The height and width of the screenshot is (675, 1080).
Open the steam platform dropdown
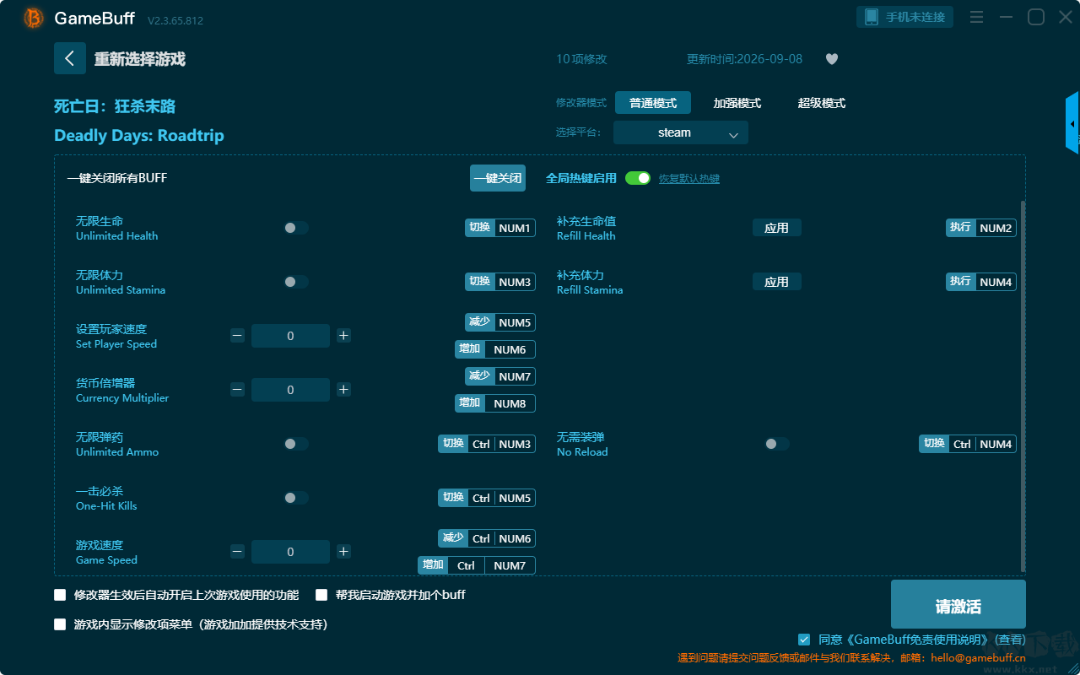click(x=681, y=132)
